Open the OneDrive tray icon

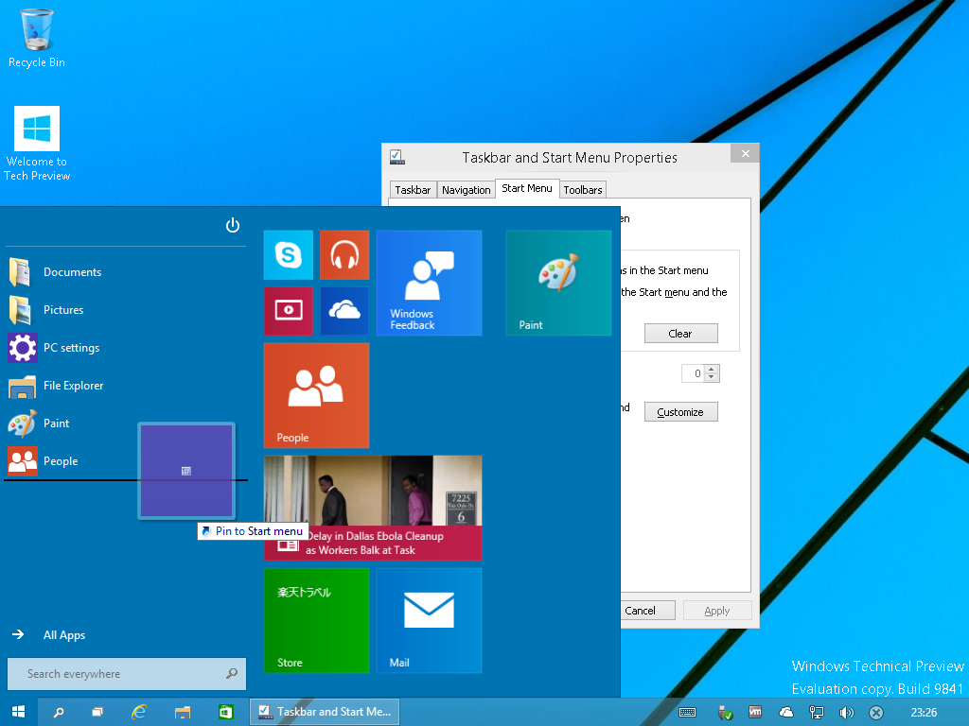click(786, 713)
